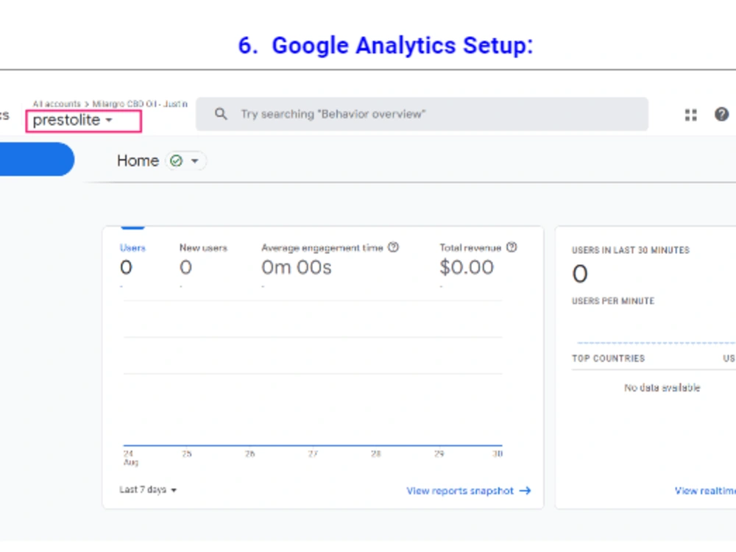The width and height of the screenshot is (736, 552).
Task: Click into the Try searching Behavior overview field
Action: point(422,114)
